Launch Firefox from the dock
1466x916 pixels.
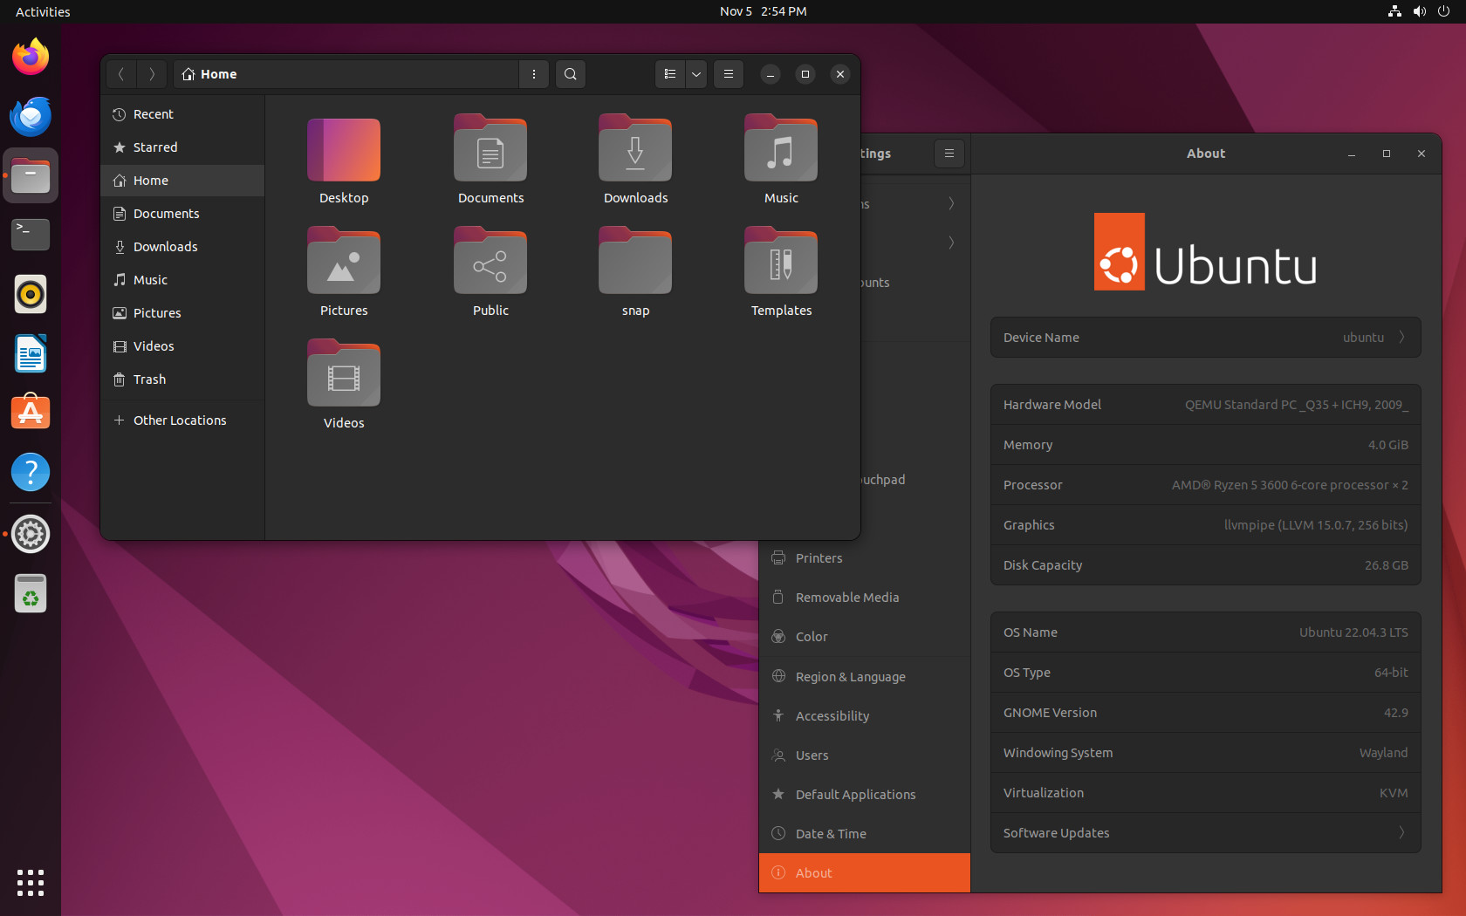(31, 56)
